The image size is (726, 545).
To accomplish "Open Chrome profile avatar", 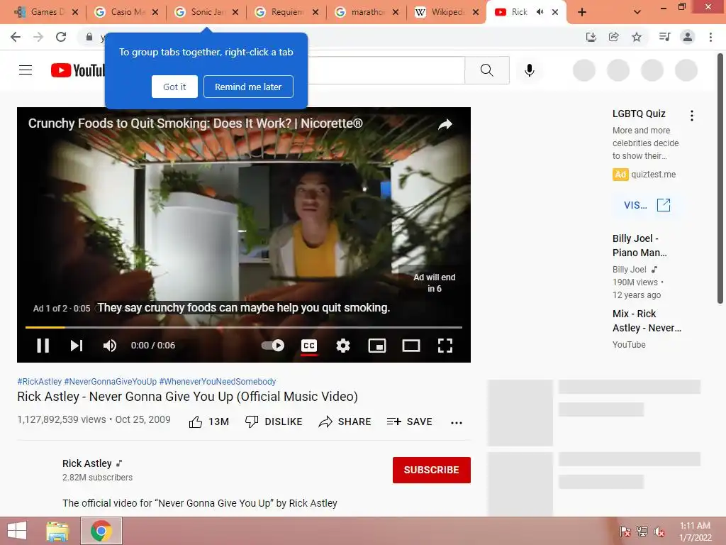I will tap(688, 37).
